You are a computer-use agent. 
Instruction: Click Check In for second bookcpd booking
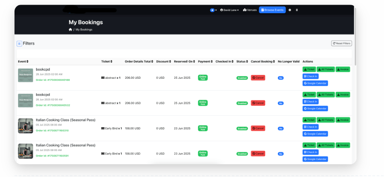[310, 102]
